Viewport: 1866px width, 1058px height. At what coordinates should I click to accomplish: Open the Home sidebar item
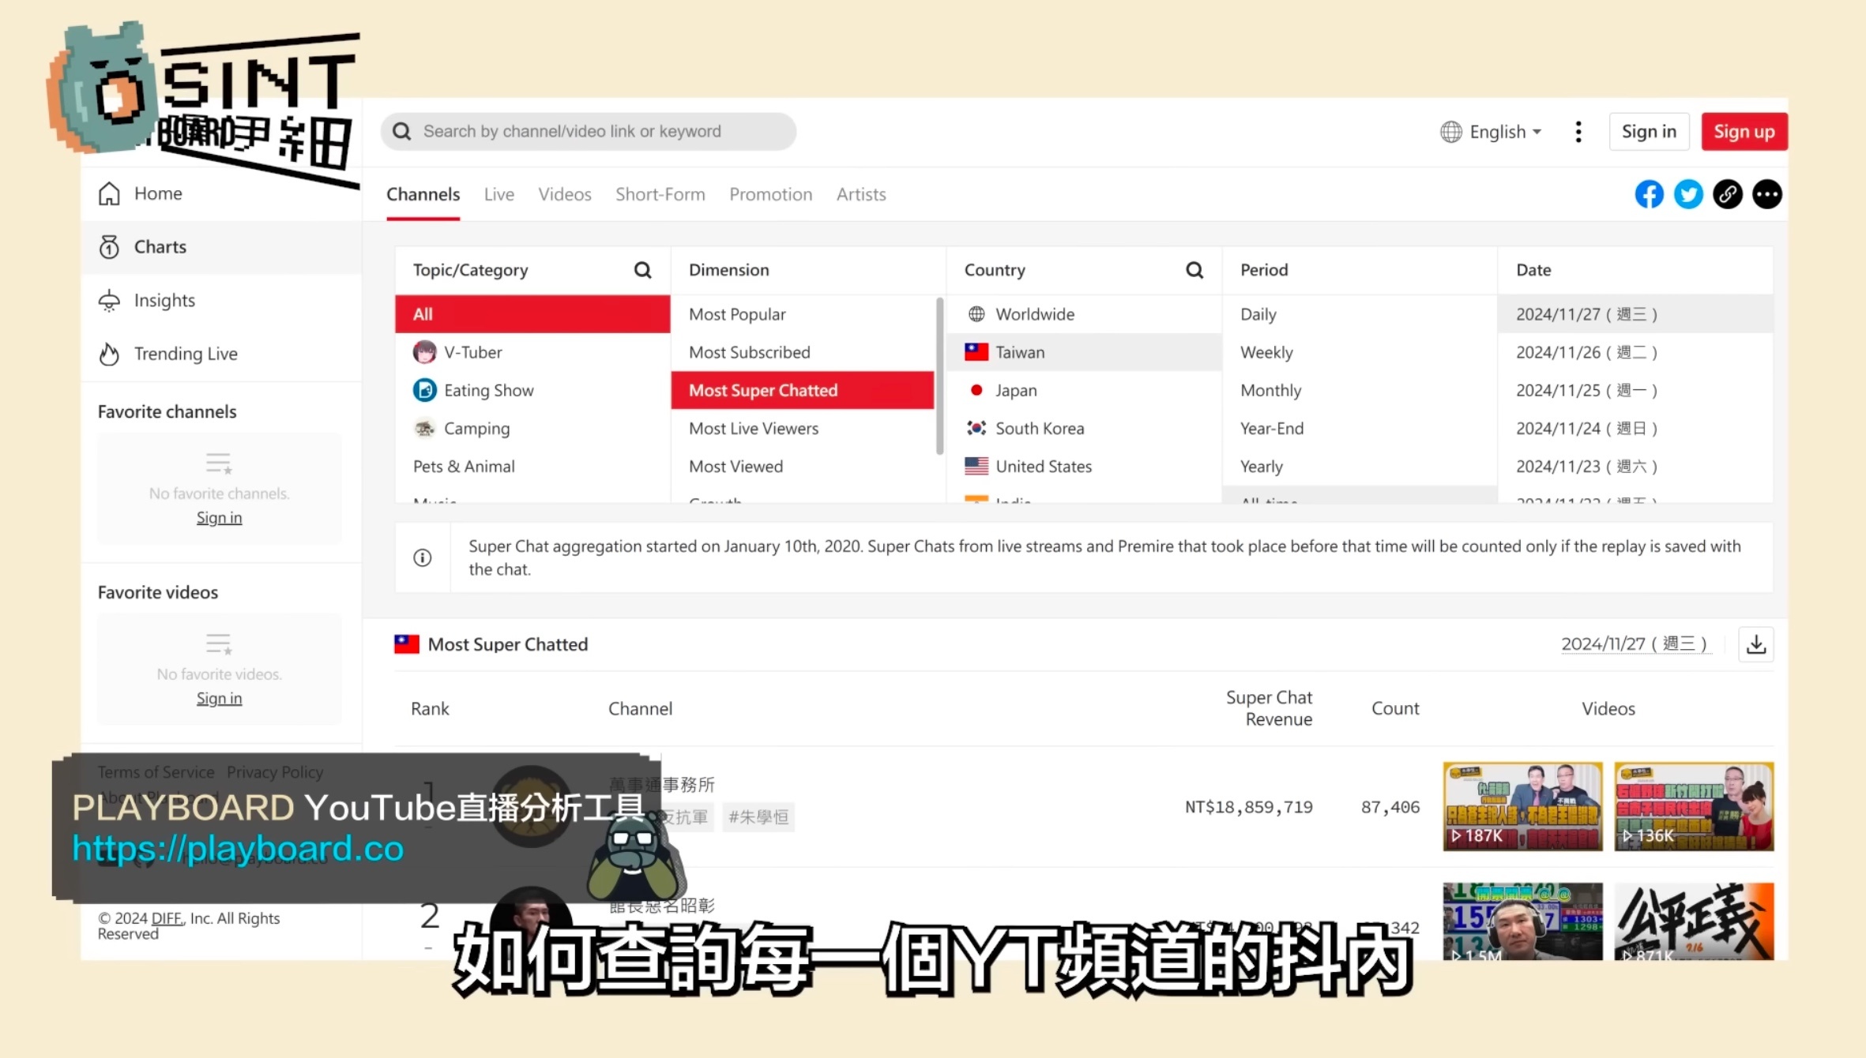click(x=221, y=193)
